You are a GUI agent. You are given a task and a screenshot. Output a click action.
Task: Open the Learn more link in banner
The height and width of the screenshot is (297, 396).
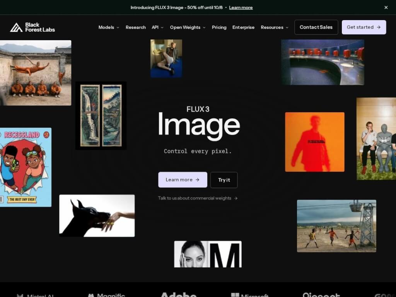click(241, 8)
